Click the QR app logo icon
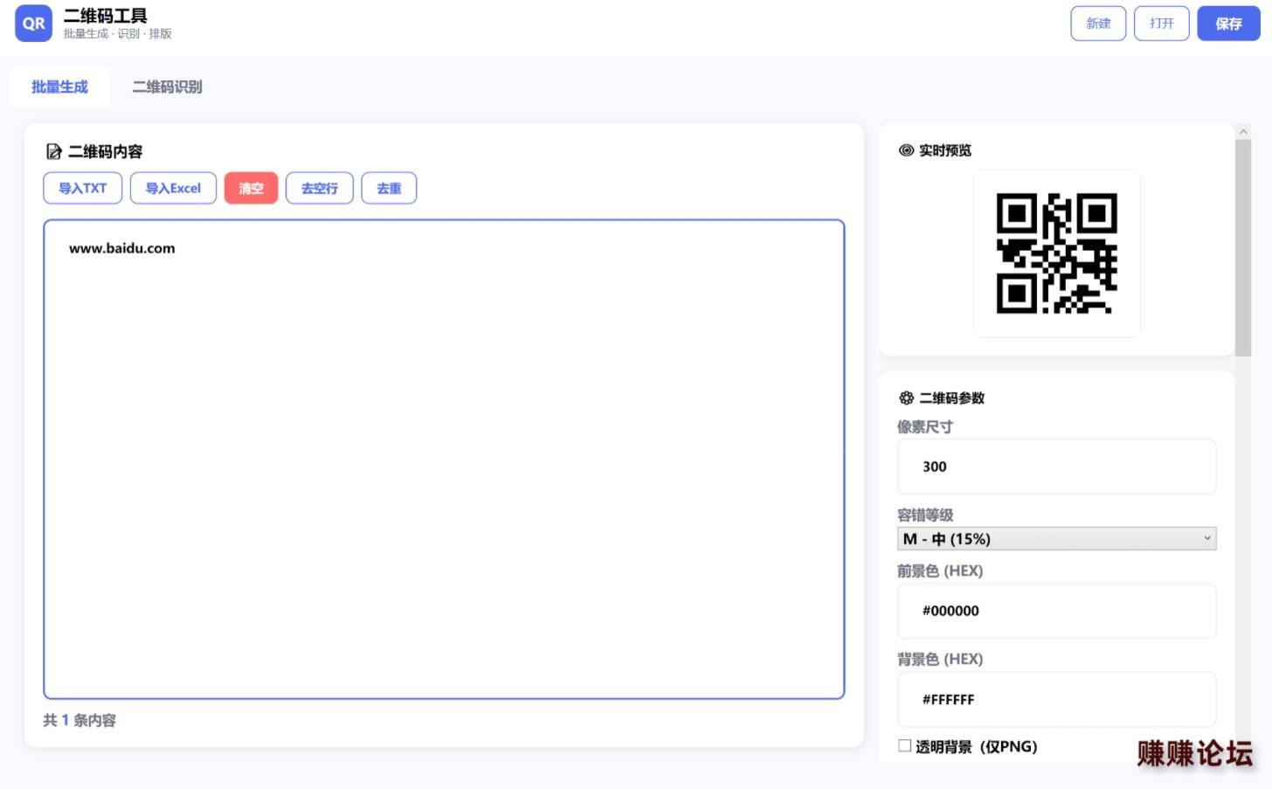Image resolution: width=1272 pixels, height=789 pixels. click(34, 24)
